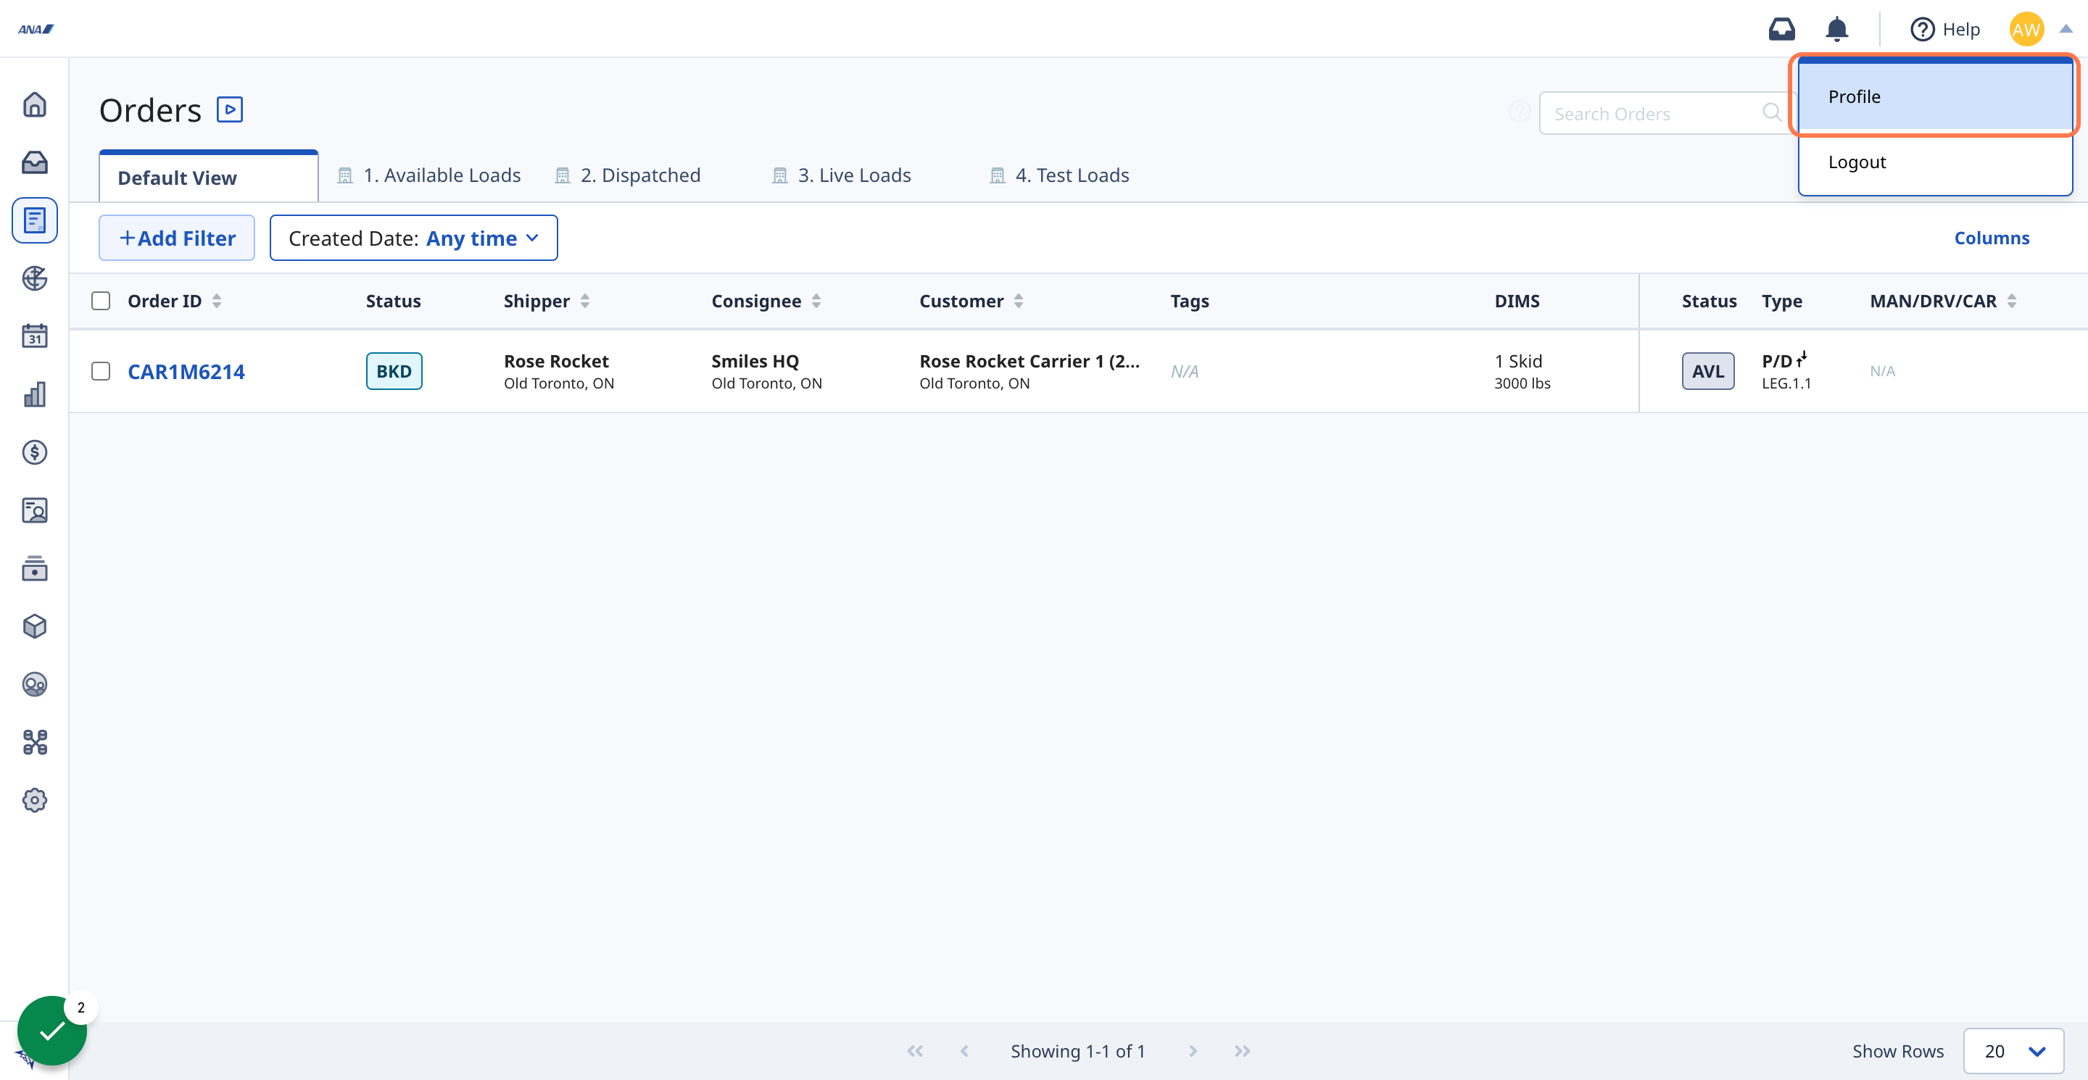The height and width of the screenshot is (1080, 2088).
Task: Open the stacked wallet icon in sidebar
Action: click(x=34, y=569)
